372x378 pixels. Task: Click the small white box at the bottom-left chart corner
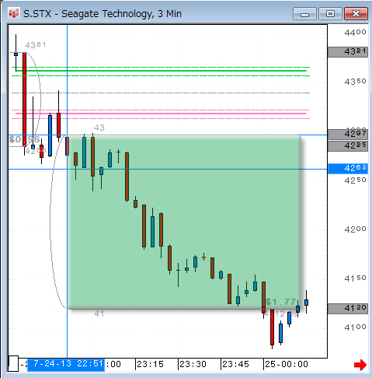pos(13,363)
